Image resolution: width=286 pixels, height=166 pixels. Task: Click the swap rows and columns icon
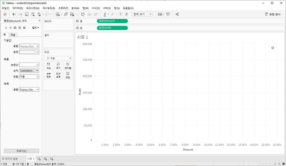pos(83,14)
